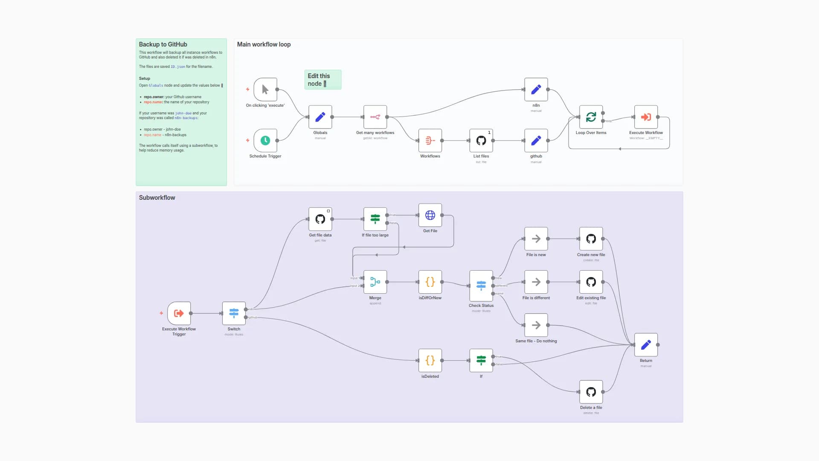The width and height of the screenshot is (819, 461).
Task: Open the Get File node
Action: [430, 216]
